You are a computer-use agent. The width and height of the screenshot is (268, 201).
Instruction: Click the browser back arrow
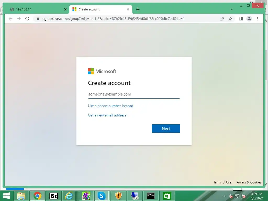tap(10, 19)
